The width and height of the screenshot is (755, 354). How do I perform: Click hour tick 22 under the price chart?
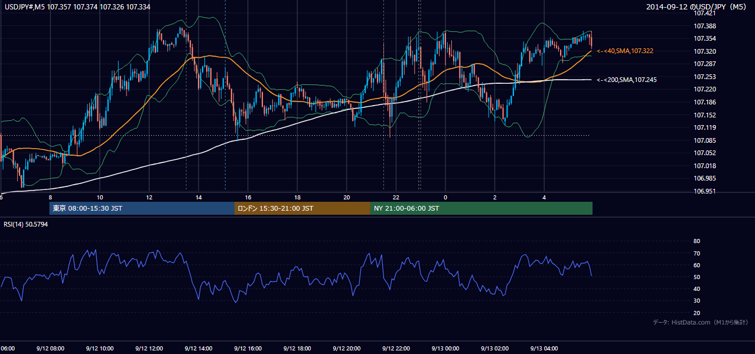[396, 198]
